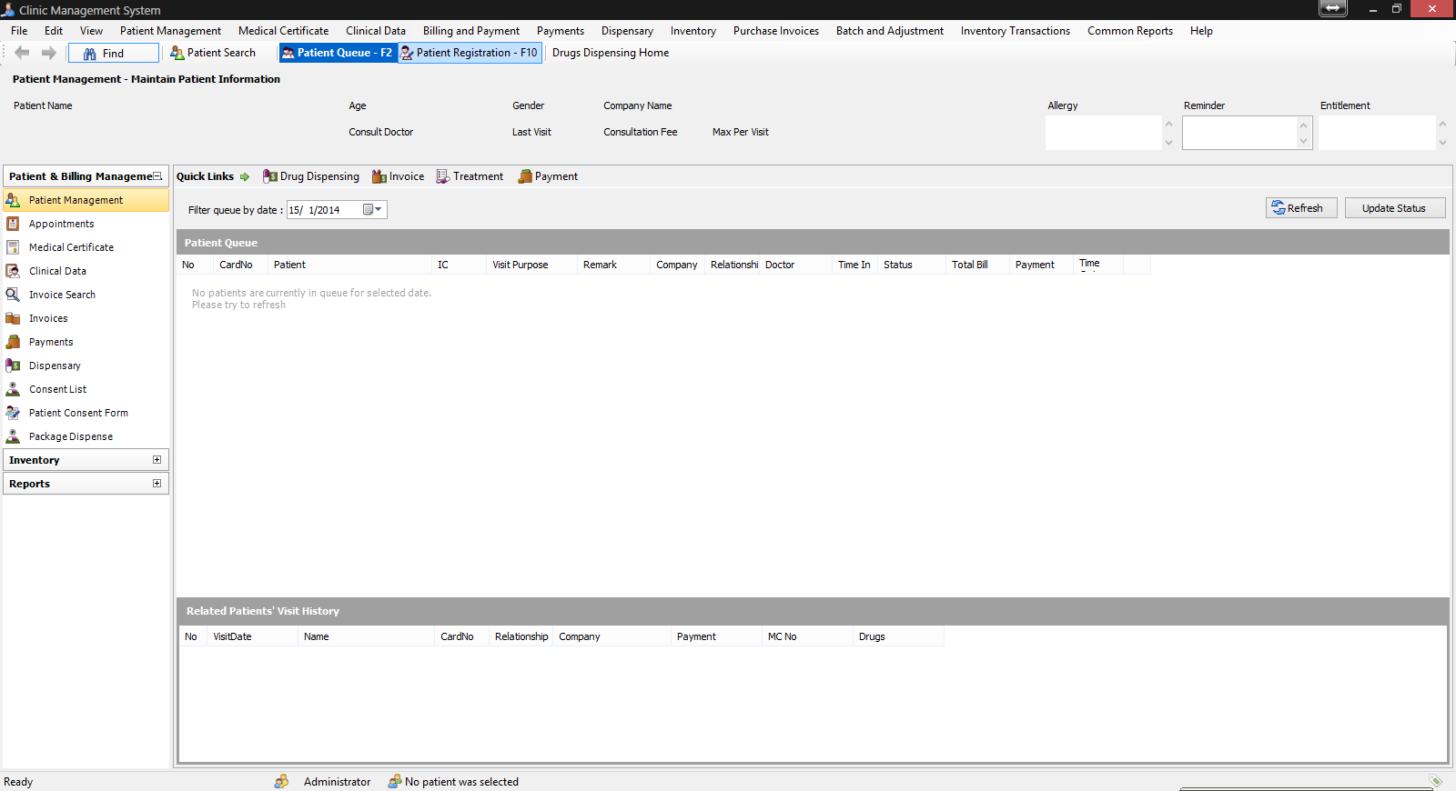Click the Update Status button
This screenshot has height=791, width=1456.
click(x=1395, y=208)
